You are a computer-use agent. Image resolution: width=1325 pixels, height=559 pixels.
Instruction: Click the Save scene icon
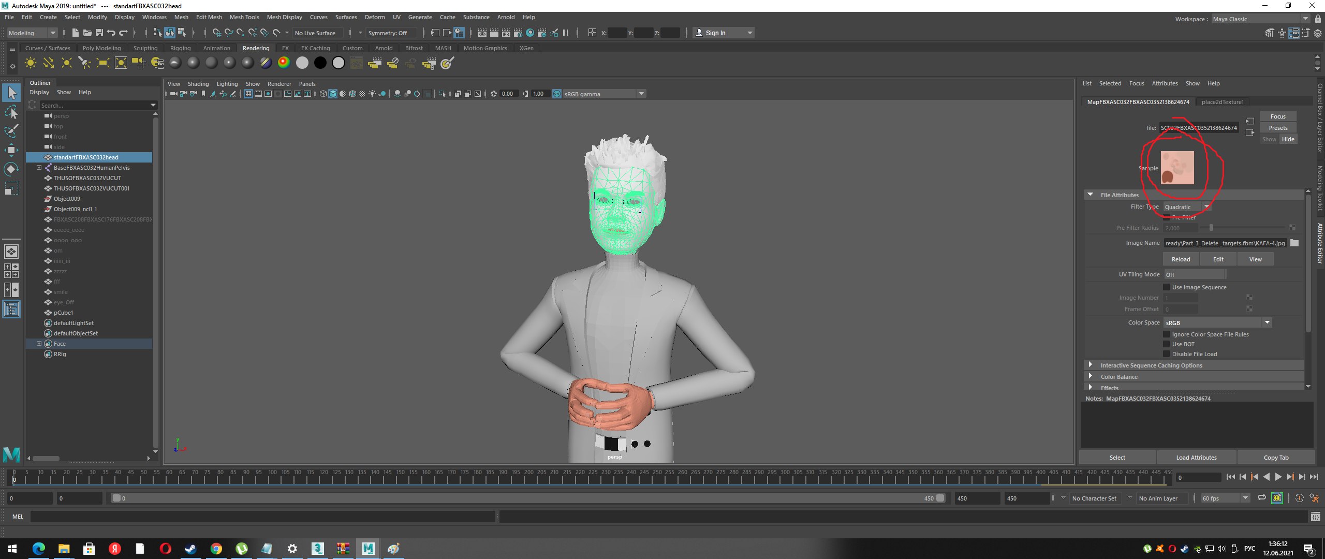tap(99, 33)
